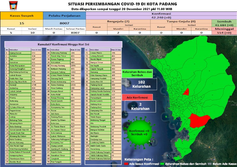
Task: Click the 'Surau Gadang' row with 1556
Action: (64, 85)
